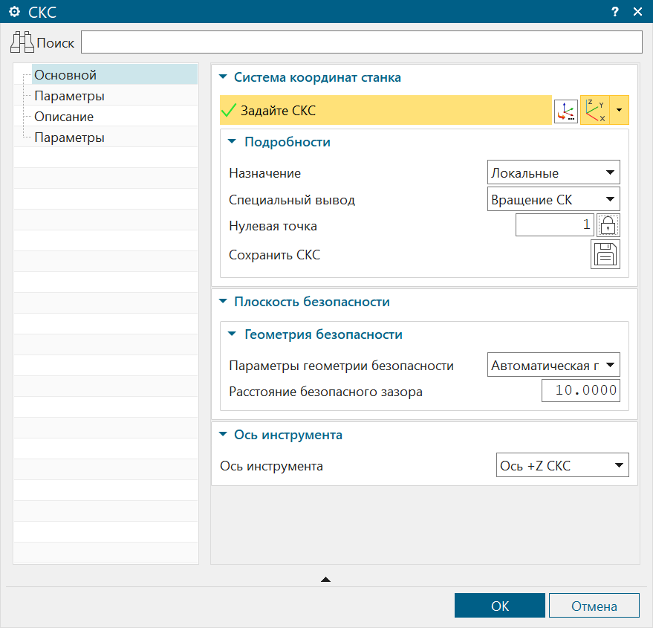
Task: Select Описание in the left tree
Action: point(64,117)
